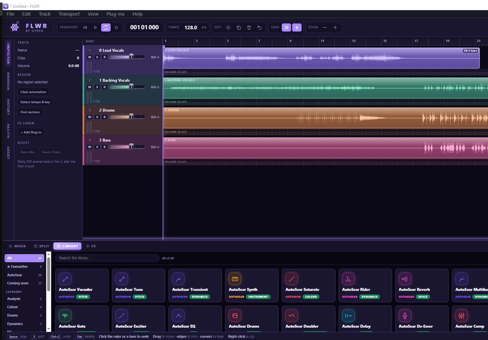The image size is (488, 340).
Task: Click the AutoSear EQ icon
Action: [178, 316]
